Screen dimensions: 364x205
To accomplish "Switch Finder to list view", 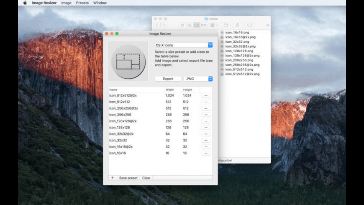I will coord(189,25).
